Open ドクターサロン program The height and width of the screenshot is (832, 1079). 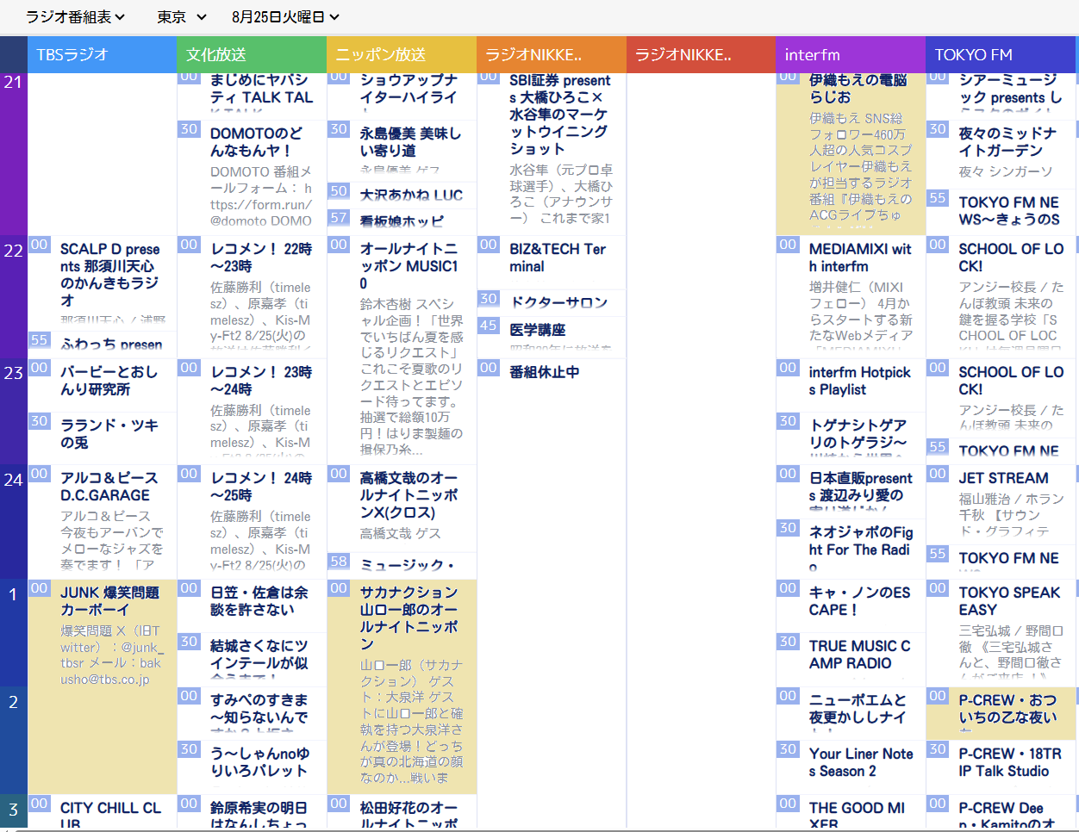pyautogui.click(x=552, y=302)
